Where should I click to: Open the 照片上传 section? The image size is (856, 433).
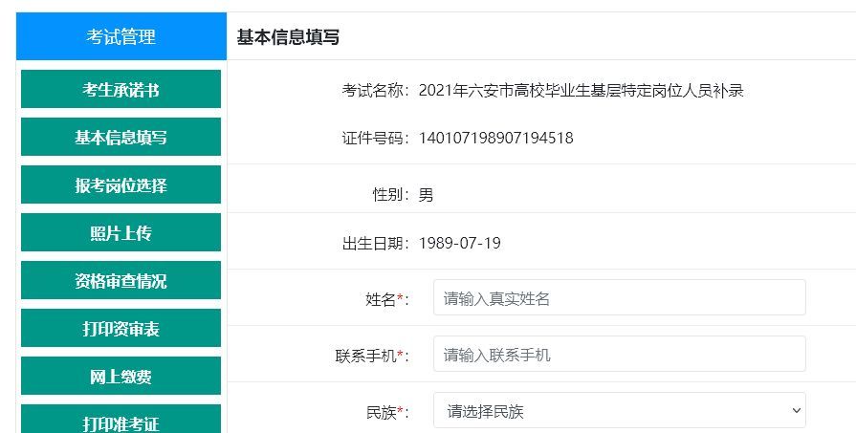pos(121,233)
